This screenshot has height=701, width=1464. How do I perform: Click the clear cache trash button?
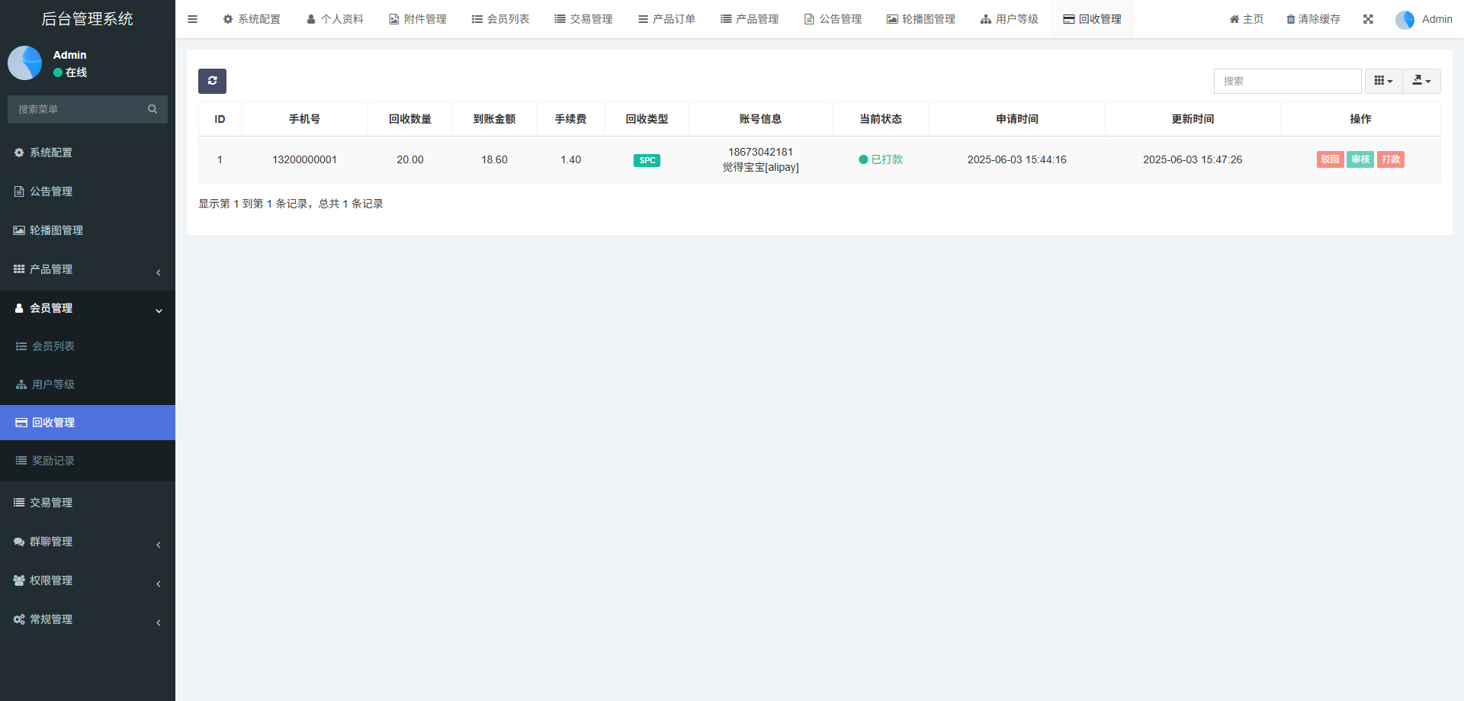(1313, 19)
